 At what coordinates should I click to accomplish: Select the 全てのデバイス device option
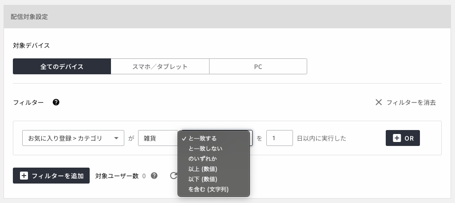point(62,66)
